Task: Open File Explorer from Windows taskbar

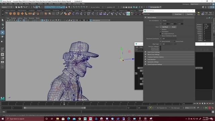Action: click(x=57, y=119)
